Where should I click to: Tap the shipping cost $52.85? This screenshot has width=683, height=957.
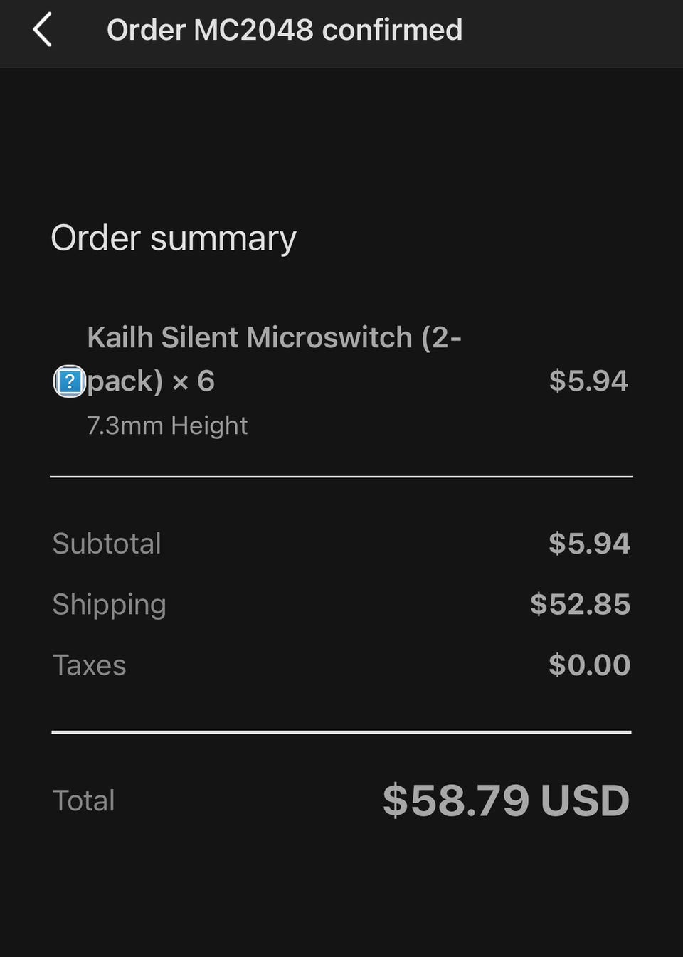(x=580, y=604)
